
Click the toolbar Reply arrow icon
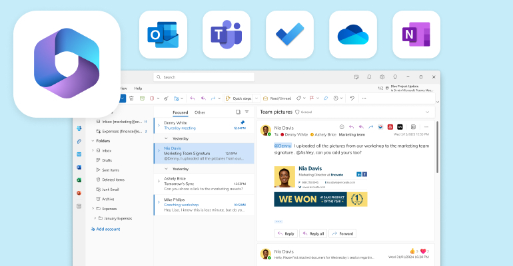tap(193, 98)
